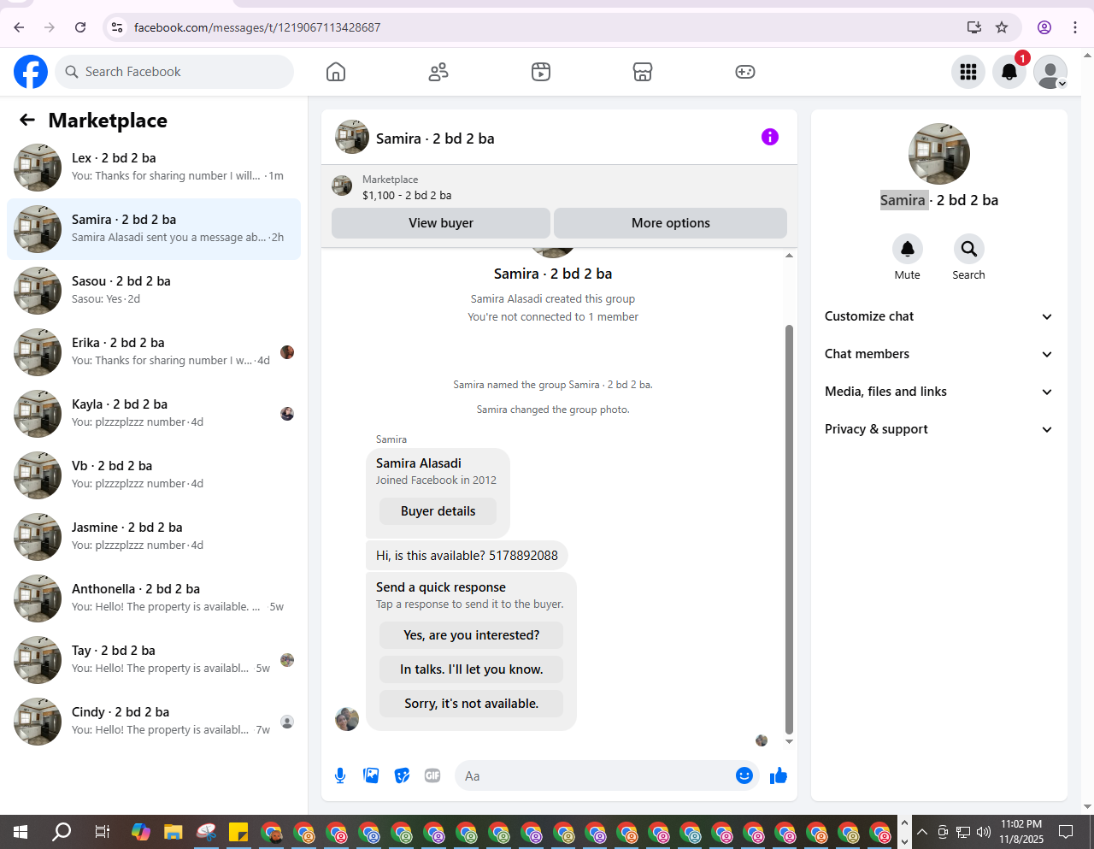
Task: Click the chat scrollbar up arrow
Action: pos(789,255)
